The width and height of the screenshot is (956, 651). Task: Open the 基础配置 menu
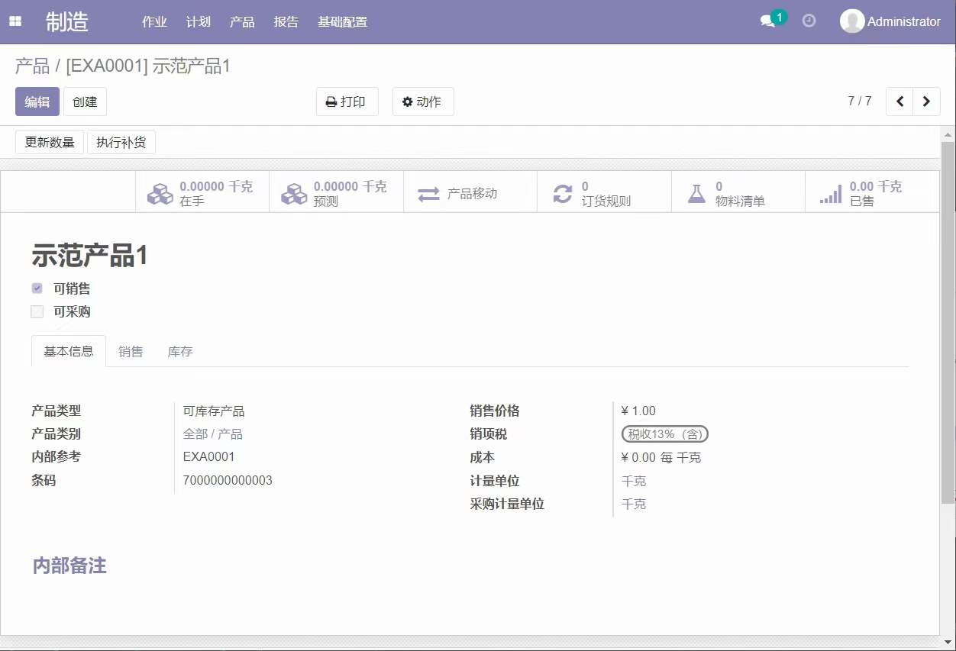coord(342,22)
